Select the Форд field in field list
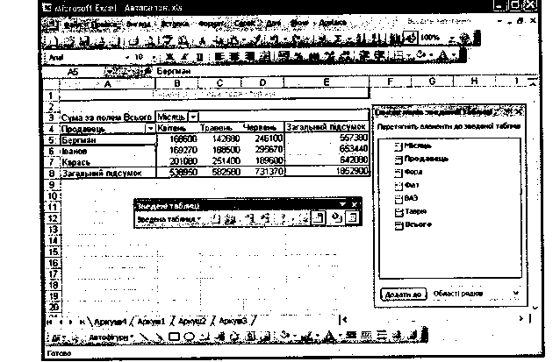The image size is (560, 362). [408, 173]
